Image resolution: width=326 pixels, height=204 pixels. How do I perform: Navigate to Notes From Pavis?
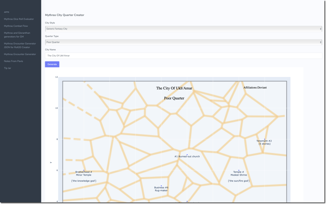(x=13, y=61)
